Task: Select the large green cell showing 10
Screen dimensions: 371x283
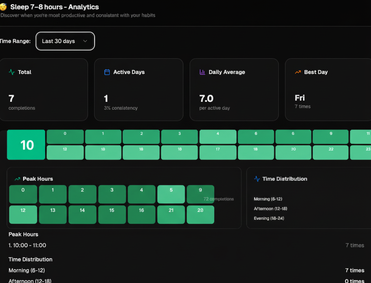Action: (26, 145)
